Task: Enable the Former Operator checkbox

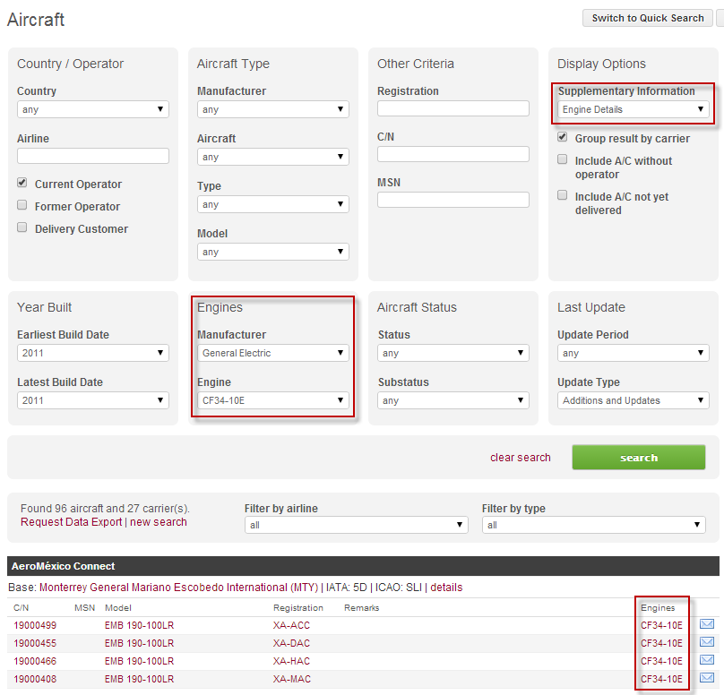Action: (22, 205)
